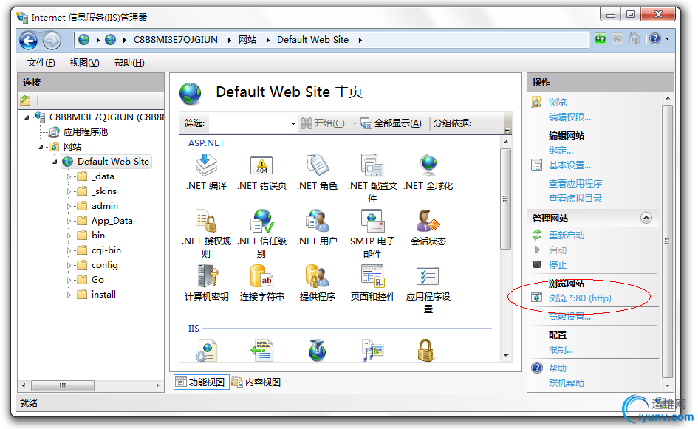Click the 浏览 *:80 (http) link
698x429 pixels.
click(x=580, y=298)
